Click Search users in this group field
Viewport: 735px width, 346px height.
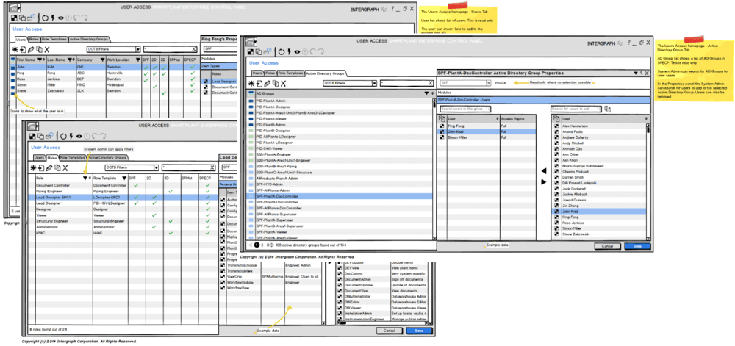click(465, 109)
